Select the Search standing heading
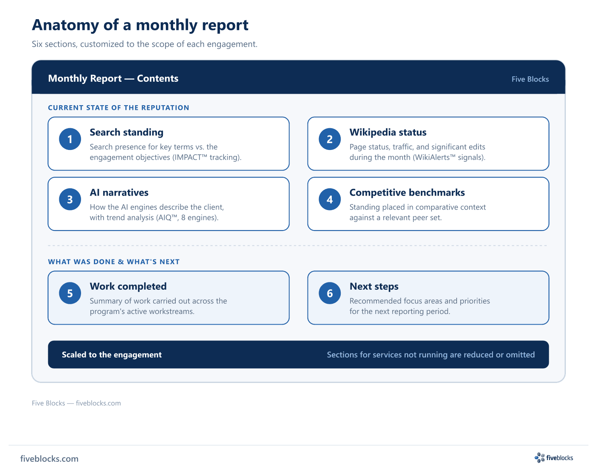The height and width of the screenshot is (475, 597). point(127,132)
